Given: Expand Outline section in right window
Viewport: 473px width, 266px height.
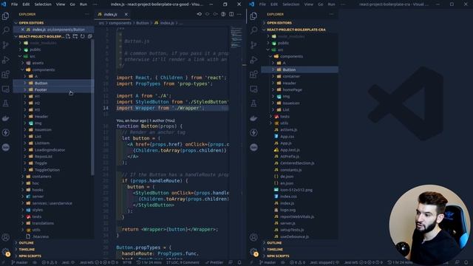Looking at the screenshot, I should click(274, 243).
